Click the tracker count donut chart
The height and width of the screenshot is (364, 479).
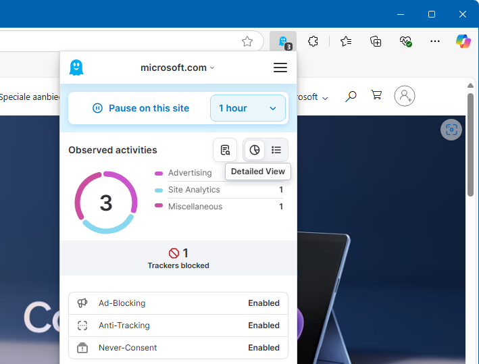106,203
